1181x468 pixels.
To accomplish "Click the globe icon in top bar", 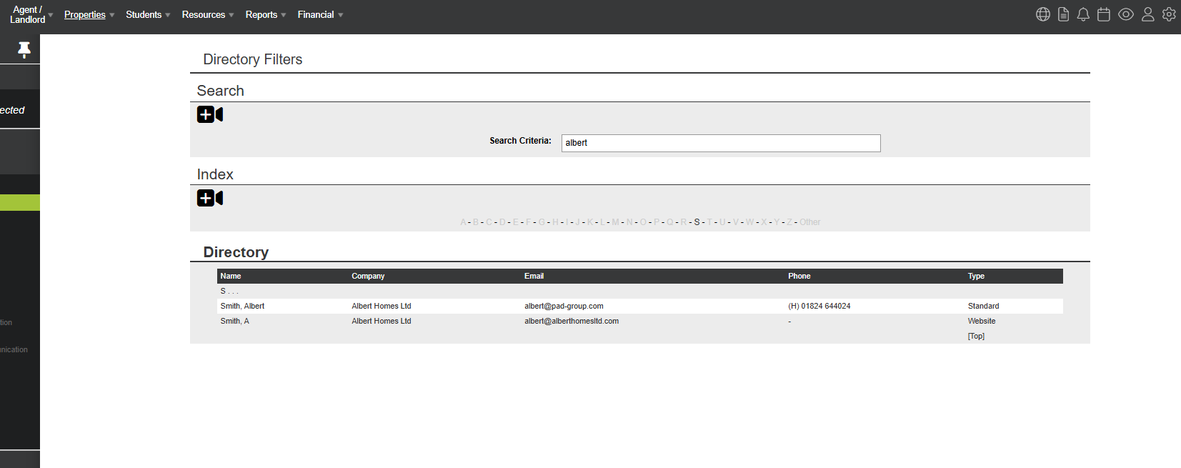I will click(1042, 14).
